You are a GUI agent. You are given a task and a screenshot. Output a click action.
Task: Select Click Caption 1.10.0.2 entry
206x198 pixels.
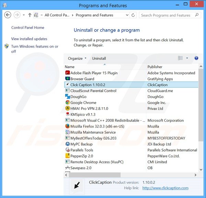(x=131, y=85)
